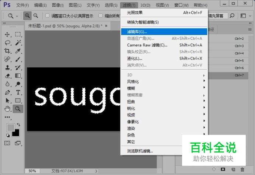Expand the 扭曲 submenu

(164, 102)
